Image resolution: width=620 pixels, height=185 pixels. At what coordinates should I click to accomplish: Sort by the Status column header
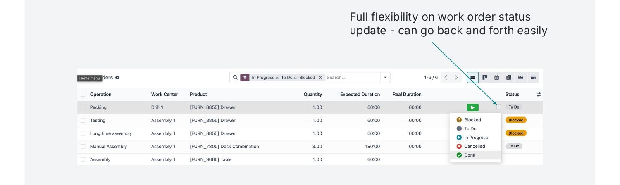pyautogui.click(x=512, y=95)
